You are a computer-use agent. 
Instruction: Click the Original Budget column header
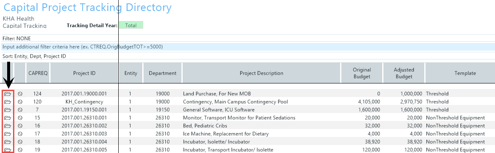click(x=362, y=73)
